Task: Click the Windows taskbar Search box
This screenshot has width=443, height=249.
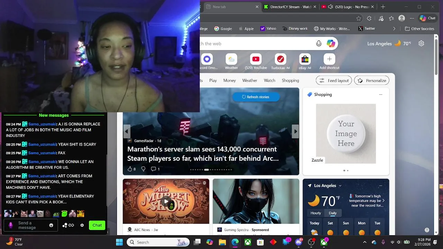Action: click(x=158, y=242)
